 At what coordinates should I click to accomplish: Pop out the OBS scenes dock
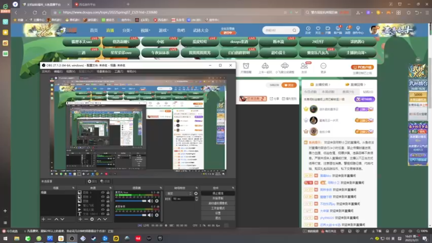73,188
